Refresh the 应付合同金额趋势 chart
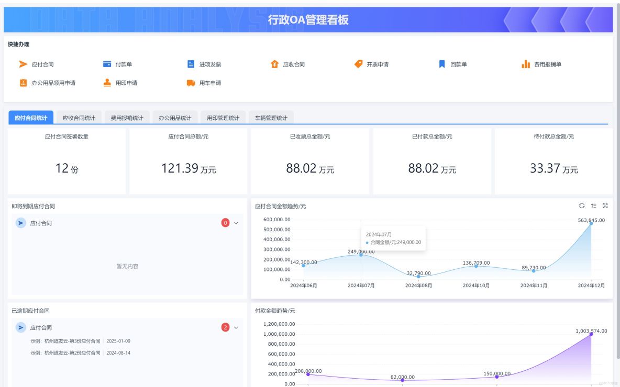The width and height of the screenshot is (620, 387). point(582,206)
